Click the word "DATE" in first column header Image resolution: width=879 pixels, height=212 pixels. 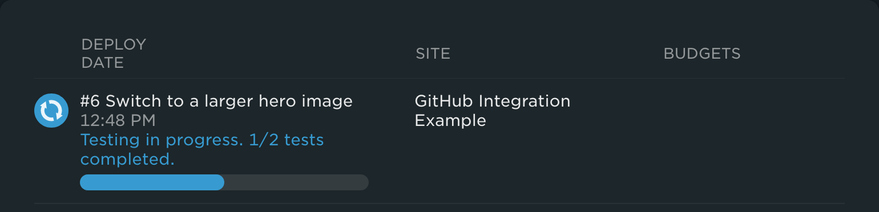103,63
